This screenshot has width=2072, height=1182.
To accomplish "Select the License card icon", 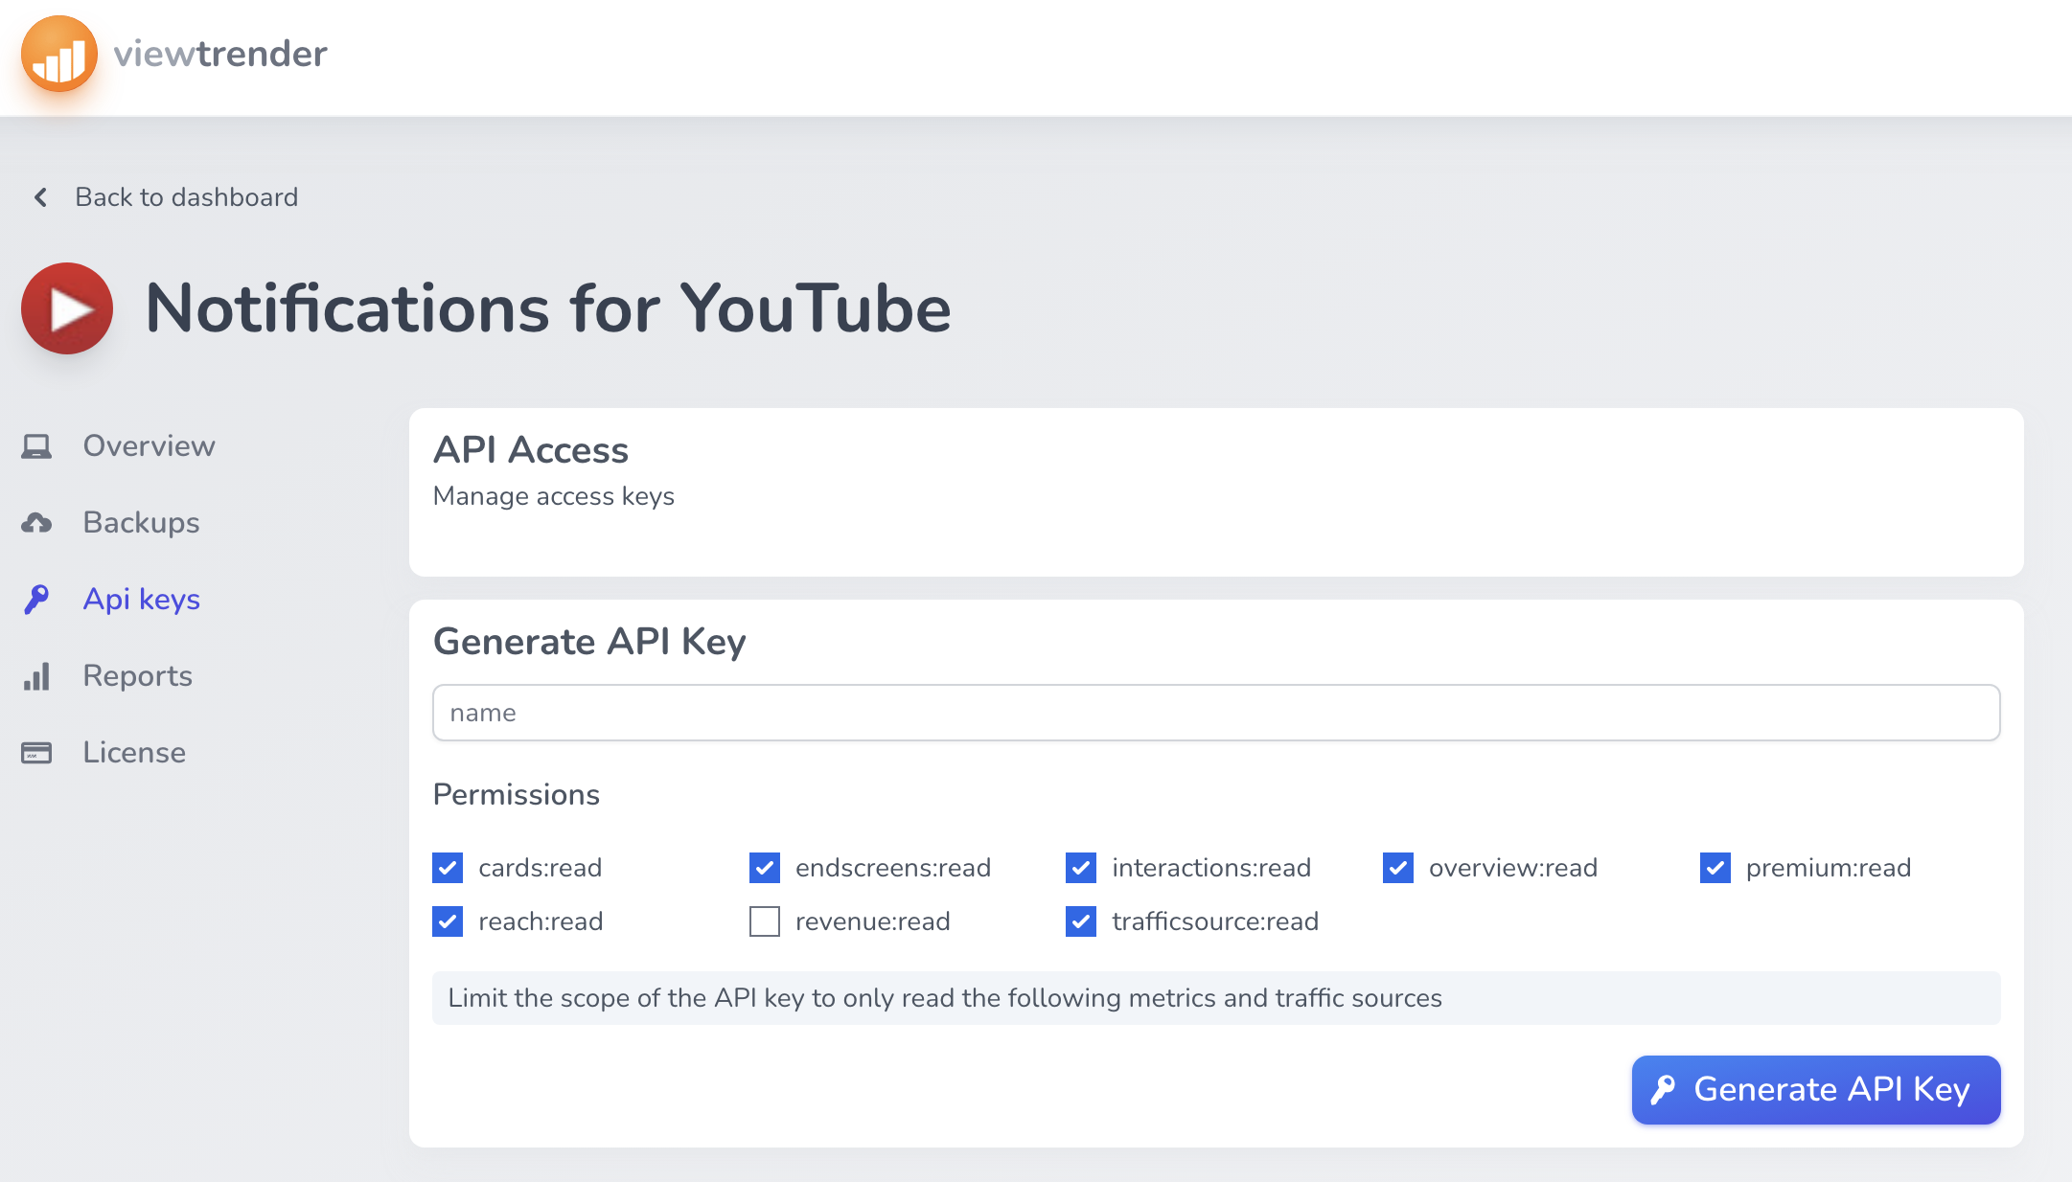I will click(36, 752).
